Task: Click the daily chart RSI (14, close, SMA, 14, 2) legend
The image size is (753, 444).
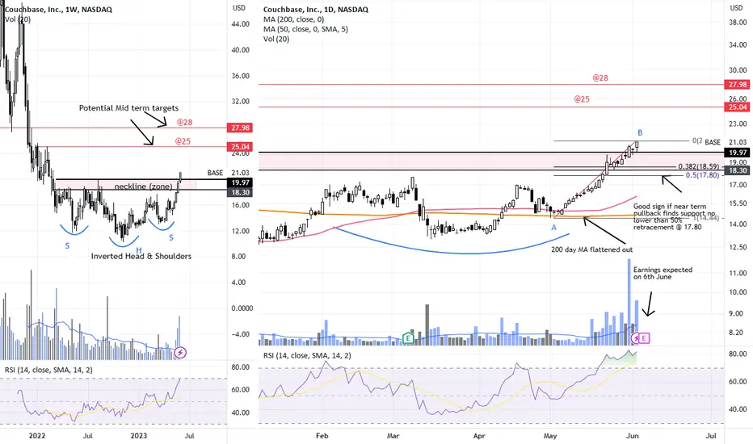Action: click(307, 355)
